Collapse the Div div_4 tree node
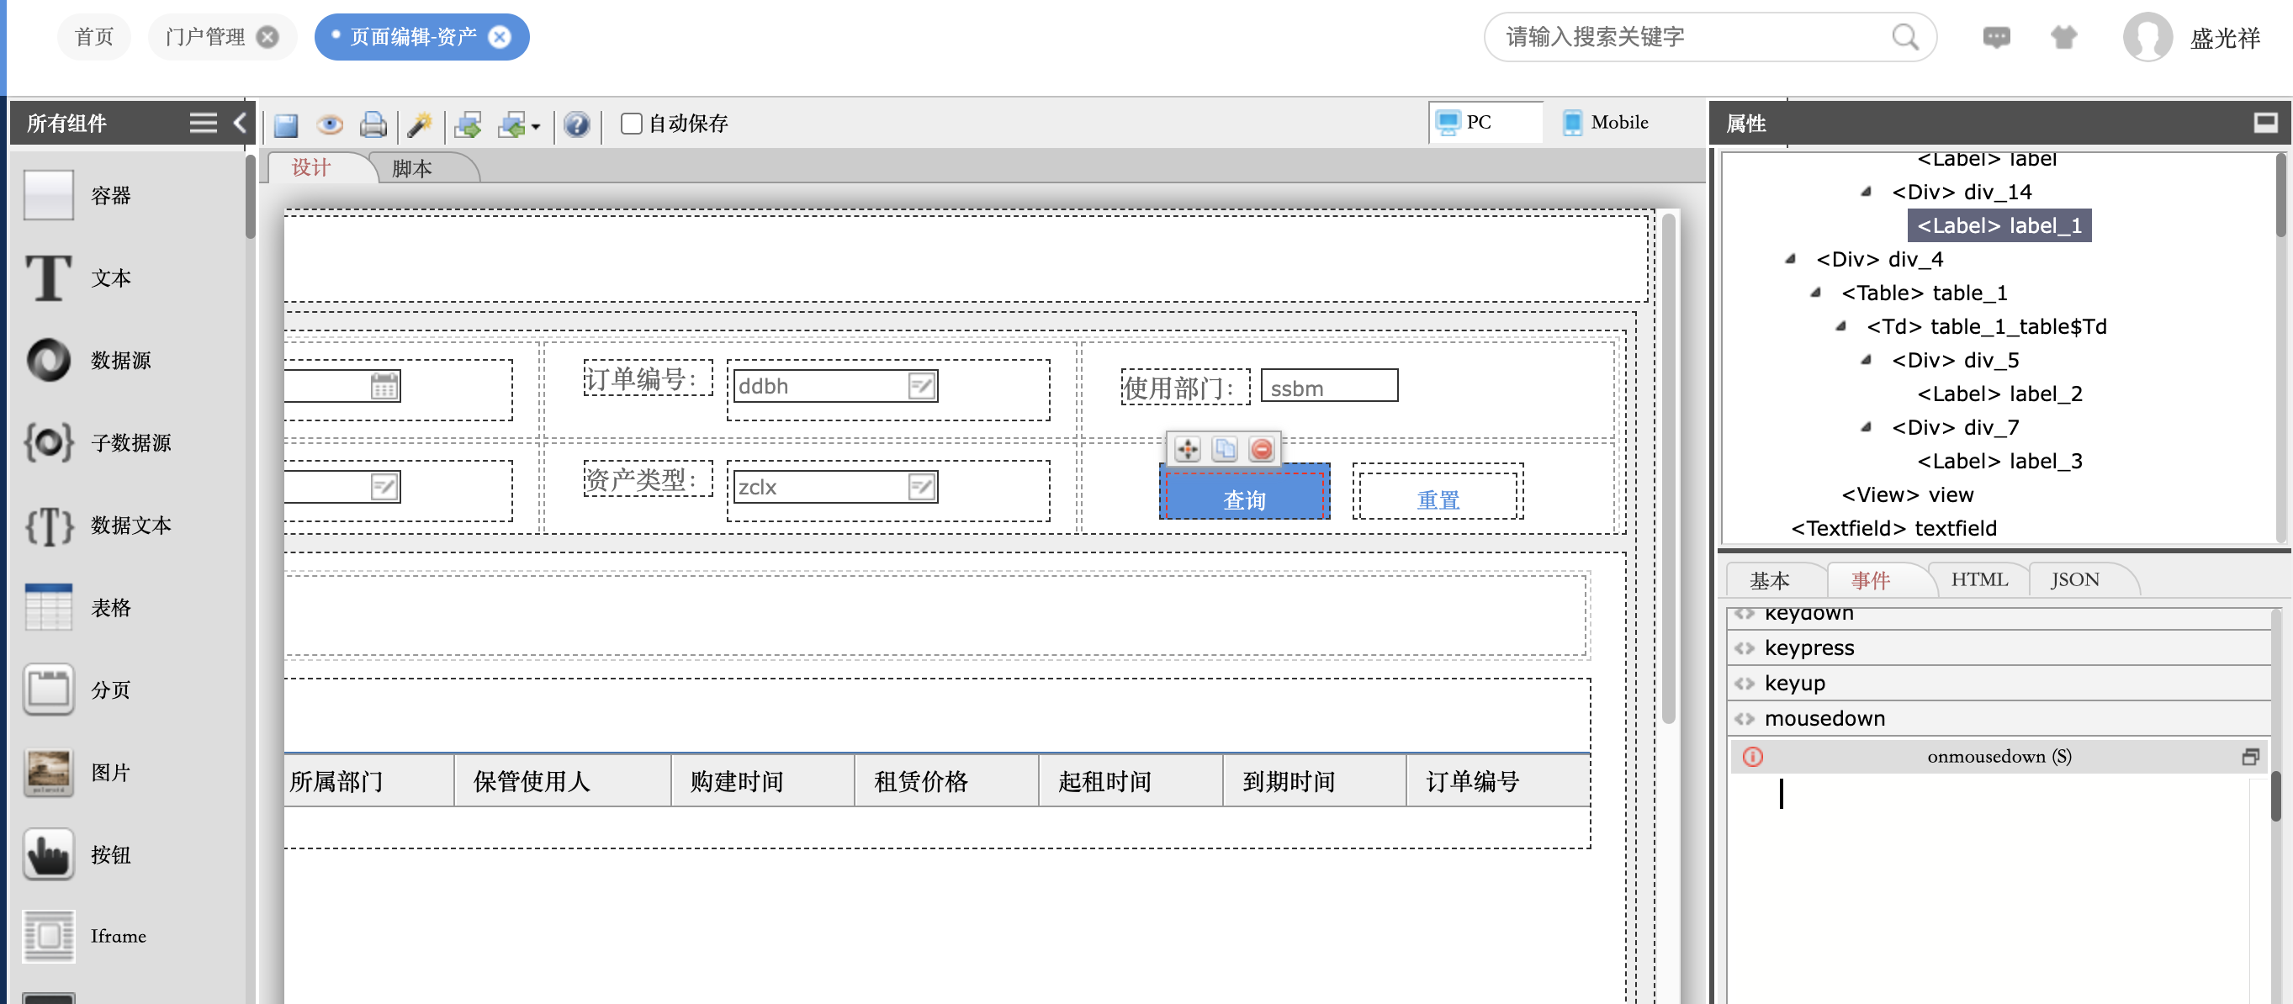The width and height of the screenshot is (2293, 1004). tap(1790, 259)
